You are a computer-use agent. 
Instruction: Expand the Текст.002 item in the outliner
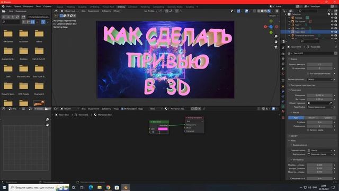click(289, 32)
